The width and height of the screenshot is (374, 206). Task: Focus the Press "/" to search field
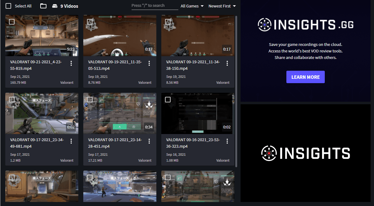tap(154, 6)
